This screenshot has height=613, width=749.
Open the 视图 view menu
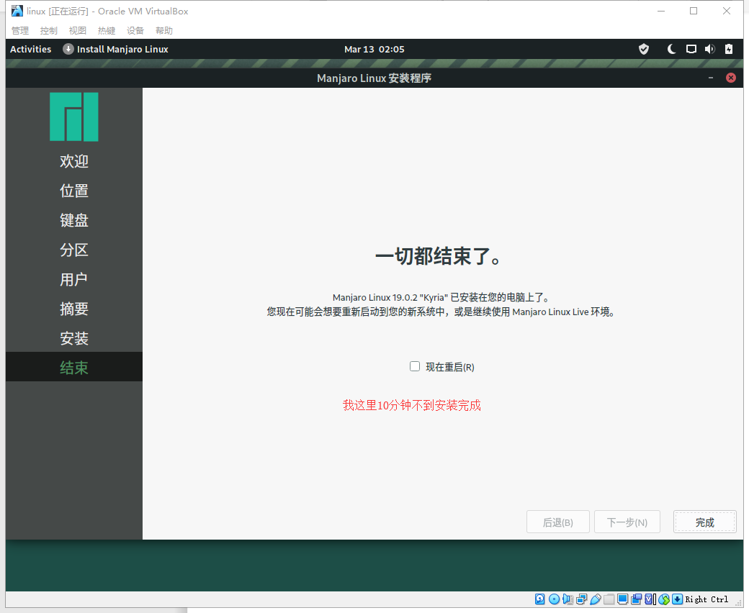(78, 30)
